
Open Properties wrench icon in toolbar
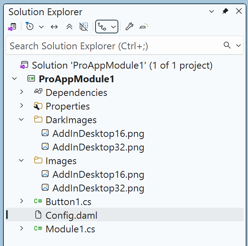coord(129,27)
